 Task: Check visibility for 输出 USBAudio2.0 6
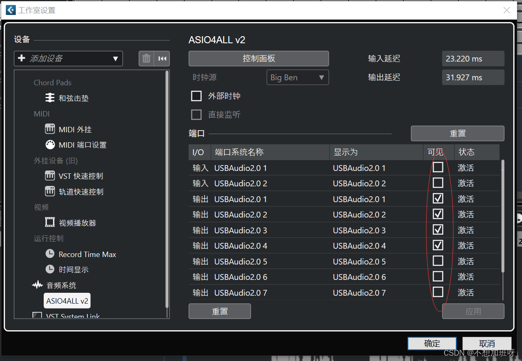438,277
